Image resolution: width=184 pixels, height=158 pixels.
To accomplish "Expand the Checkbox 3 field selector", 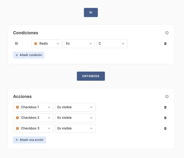I will coord(33,128).
